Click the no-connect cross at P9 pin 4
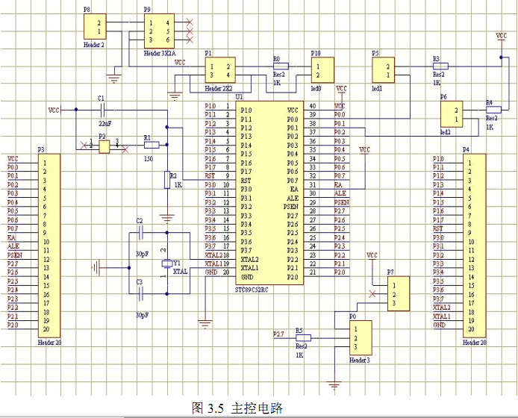 [190, 22]
